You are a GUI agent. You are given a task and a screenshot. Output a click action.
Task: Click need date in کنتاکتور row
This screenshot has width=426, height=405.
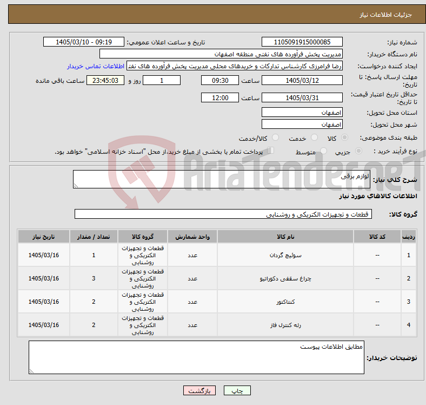pos(44,302)
